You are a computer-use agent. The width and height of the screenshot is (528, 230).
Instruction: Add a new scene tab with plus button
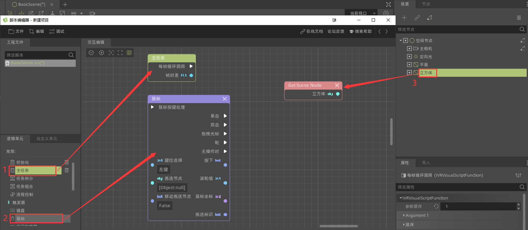tap(65, 4)
